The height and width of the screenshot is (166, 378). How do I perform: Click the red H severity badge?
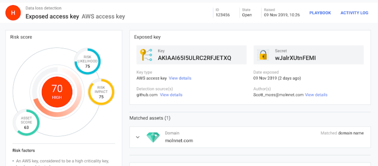click(13, 13)
